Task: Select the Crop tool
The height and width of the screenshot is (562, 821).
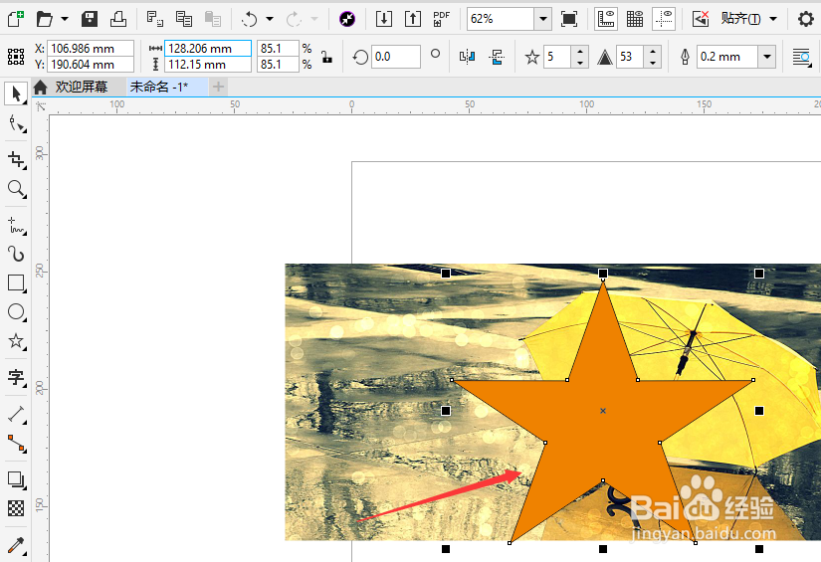Action: (x=16, y=159)
